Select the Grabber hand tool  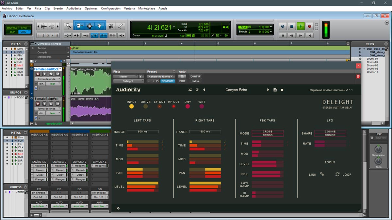[100, 26]
